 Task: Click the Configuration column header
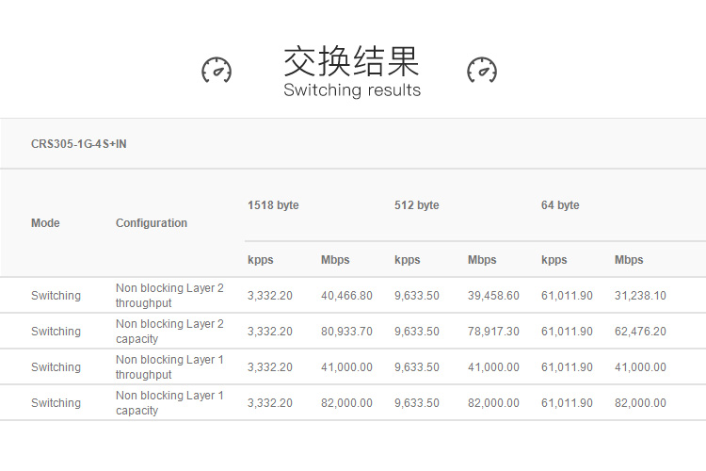[x=152, y=223]
